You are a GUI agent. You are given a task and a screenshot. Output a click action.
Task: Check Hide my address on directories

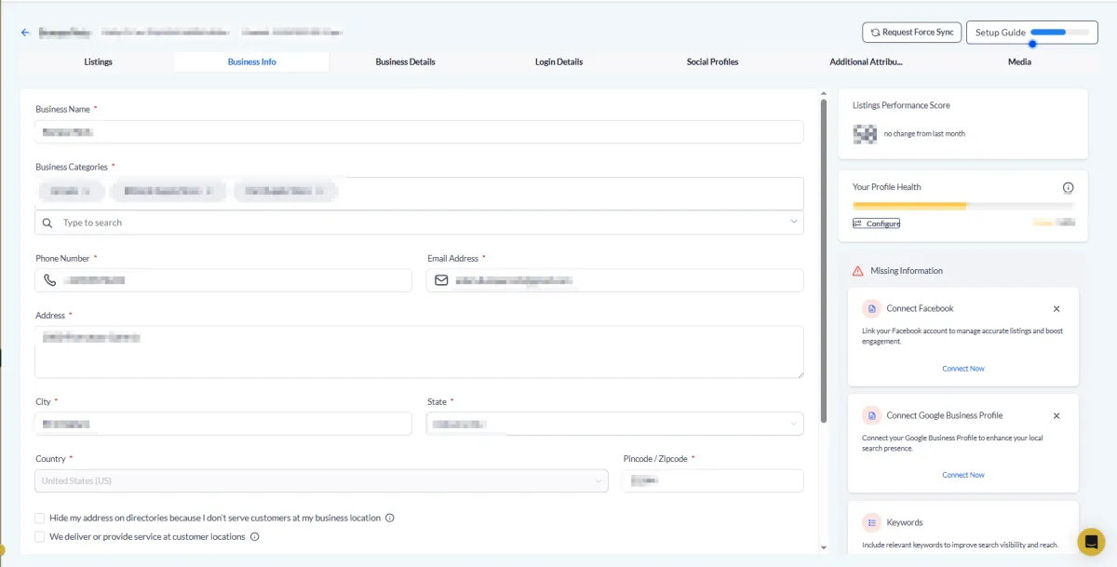pyautogui.click(x=40, y=518)
